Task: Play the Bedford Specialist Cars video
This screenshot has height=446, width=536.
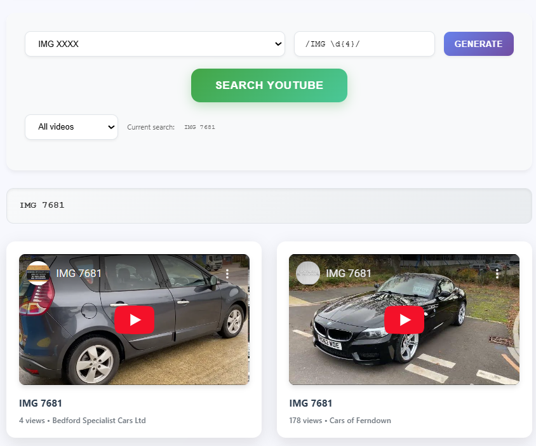Action: coord(134,320)
